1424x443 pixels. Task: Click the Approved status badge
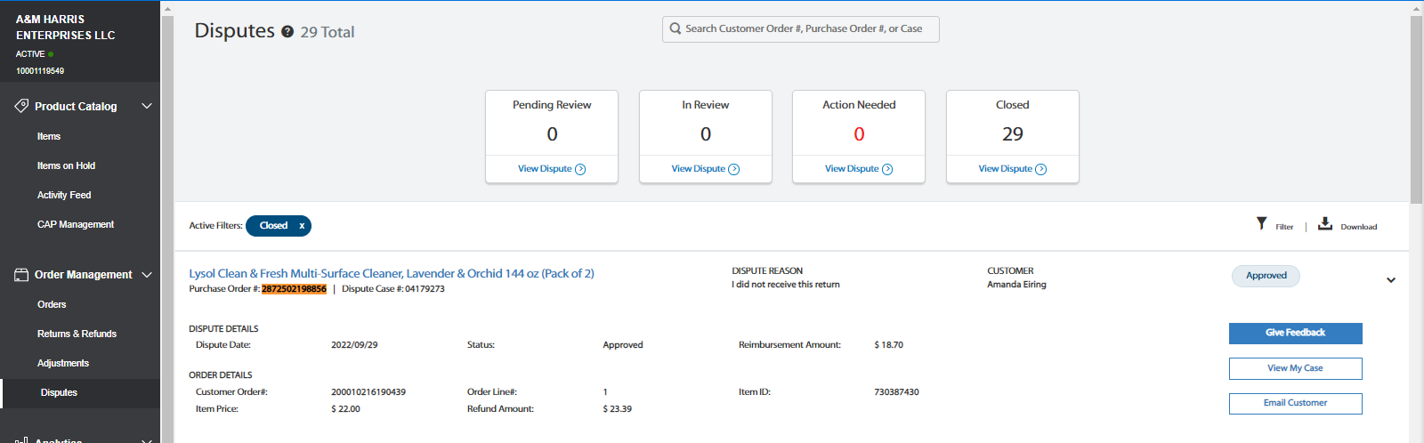pos(1266,276)
